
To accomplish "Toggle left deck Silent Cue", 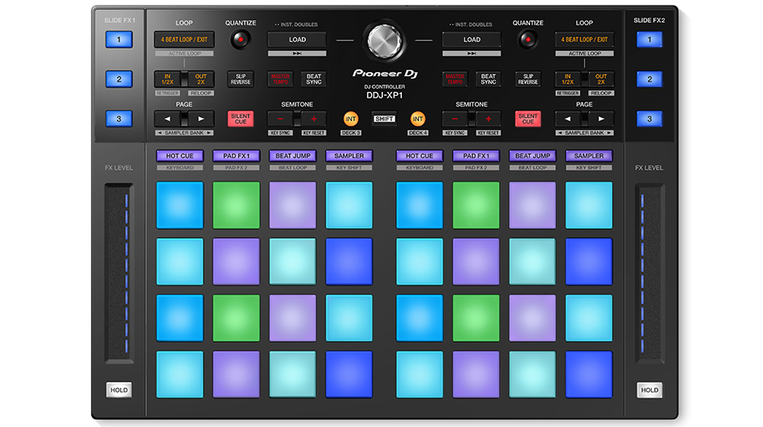I will click(x=240, y=119).
